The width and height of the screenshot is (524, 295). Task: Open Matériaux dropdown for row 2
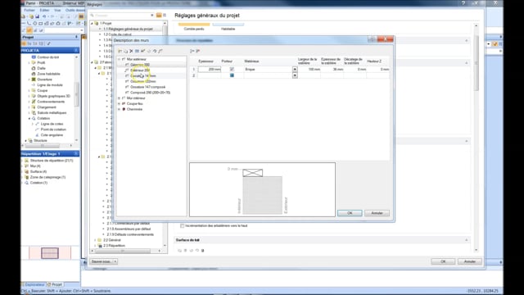pyautogui.click(x=295, y=75)
